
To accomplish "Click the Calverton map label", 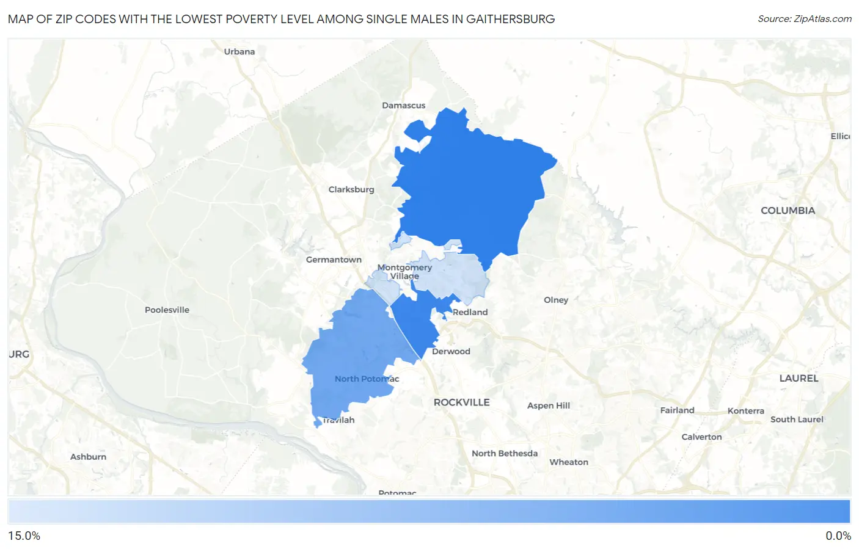I will pyautogui.click(x=701, y=437).
